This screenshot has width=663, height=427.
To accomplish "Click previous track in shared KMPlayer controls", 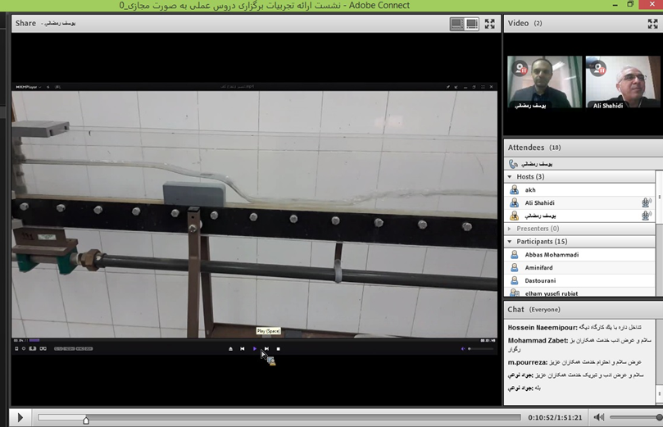I will [243, 349].
